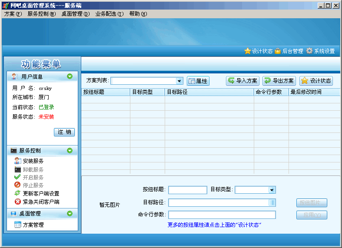Click the 命令行参数 text field
Image resolution: width=342 pixels, height=248 pixels.
click(222, 215)
